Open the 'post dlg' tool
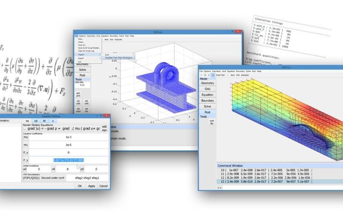 (x=211, y=123)
